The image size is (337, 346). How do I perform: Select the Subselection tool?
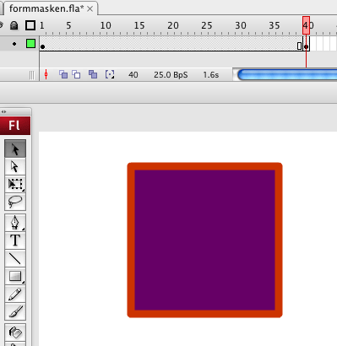tap(15, 166)
